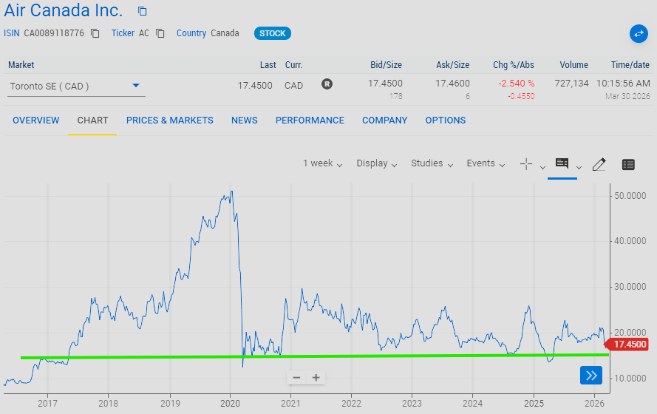Go to the NEWS tab

245,121
